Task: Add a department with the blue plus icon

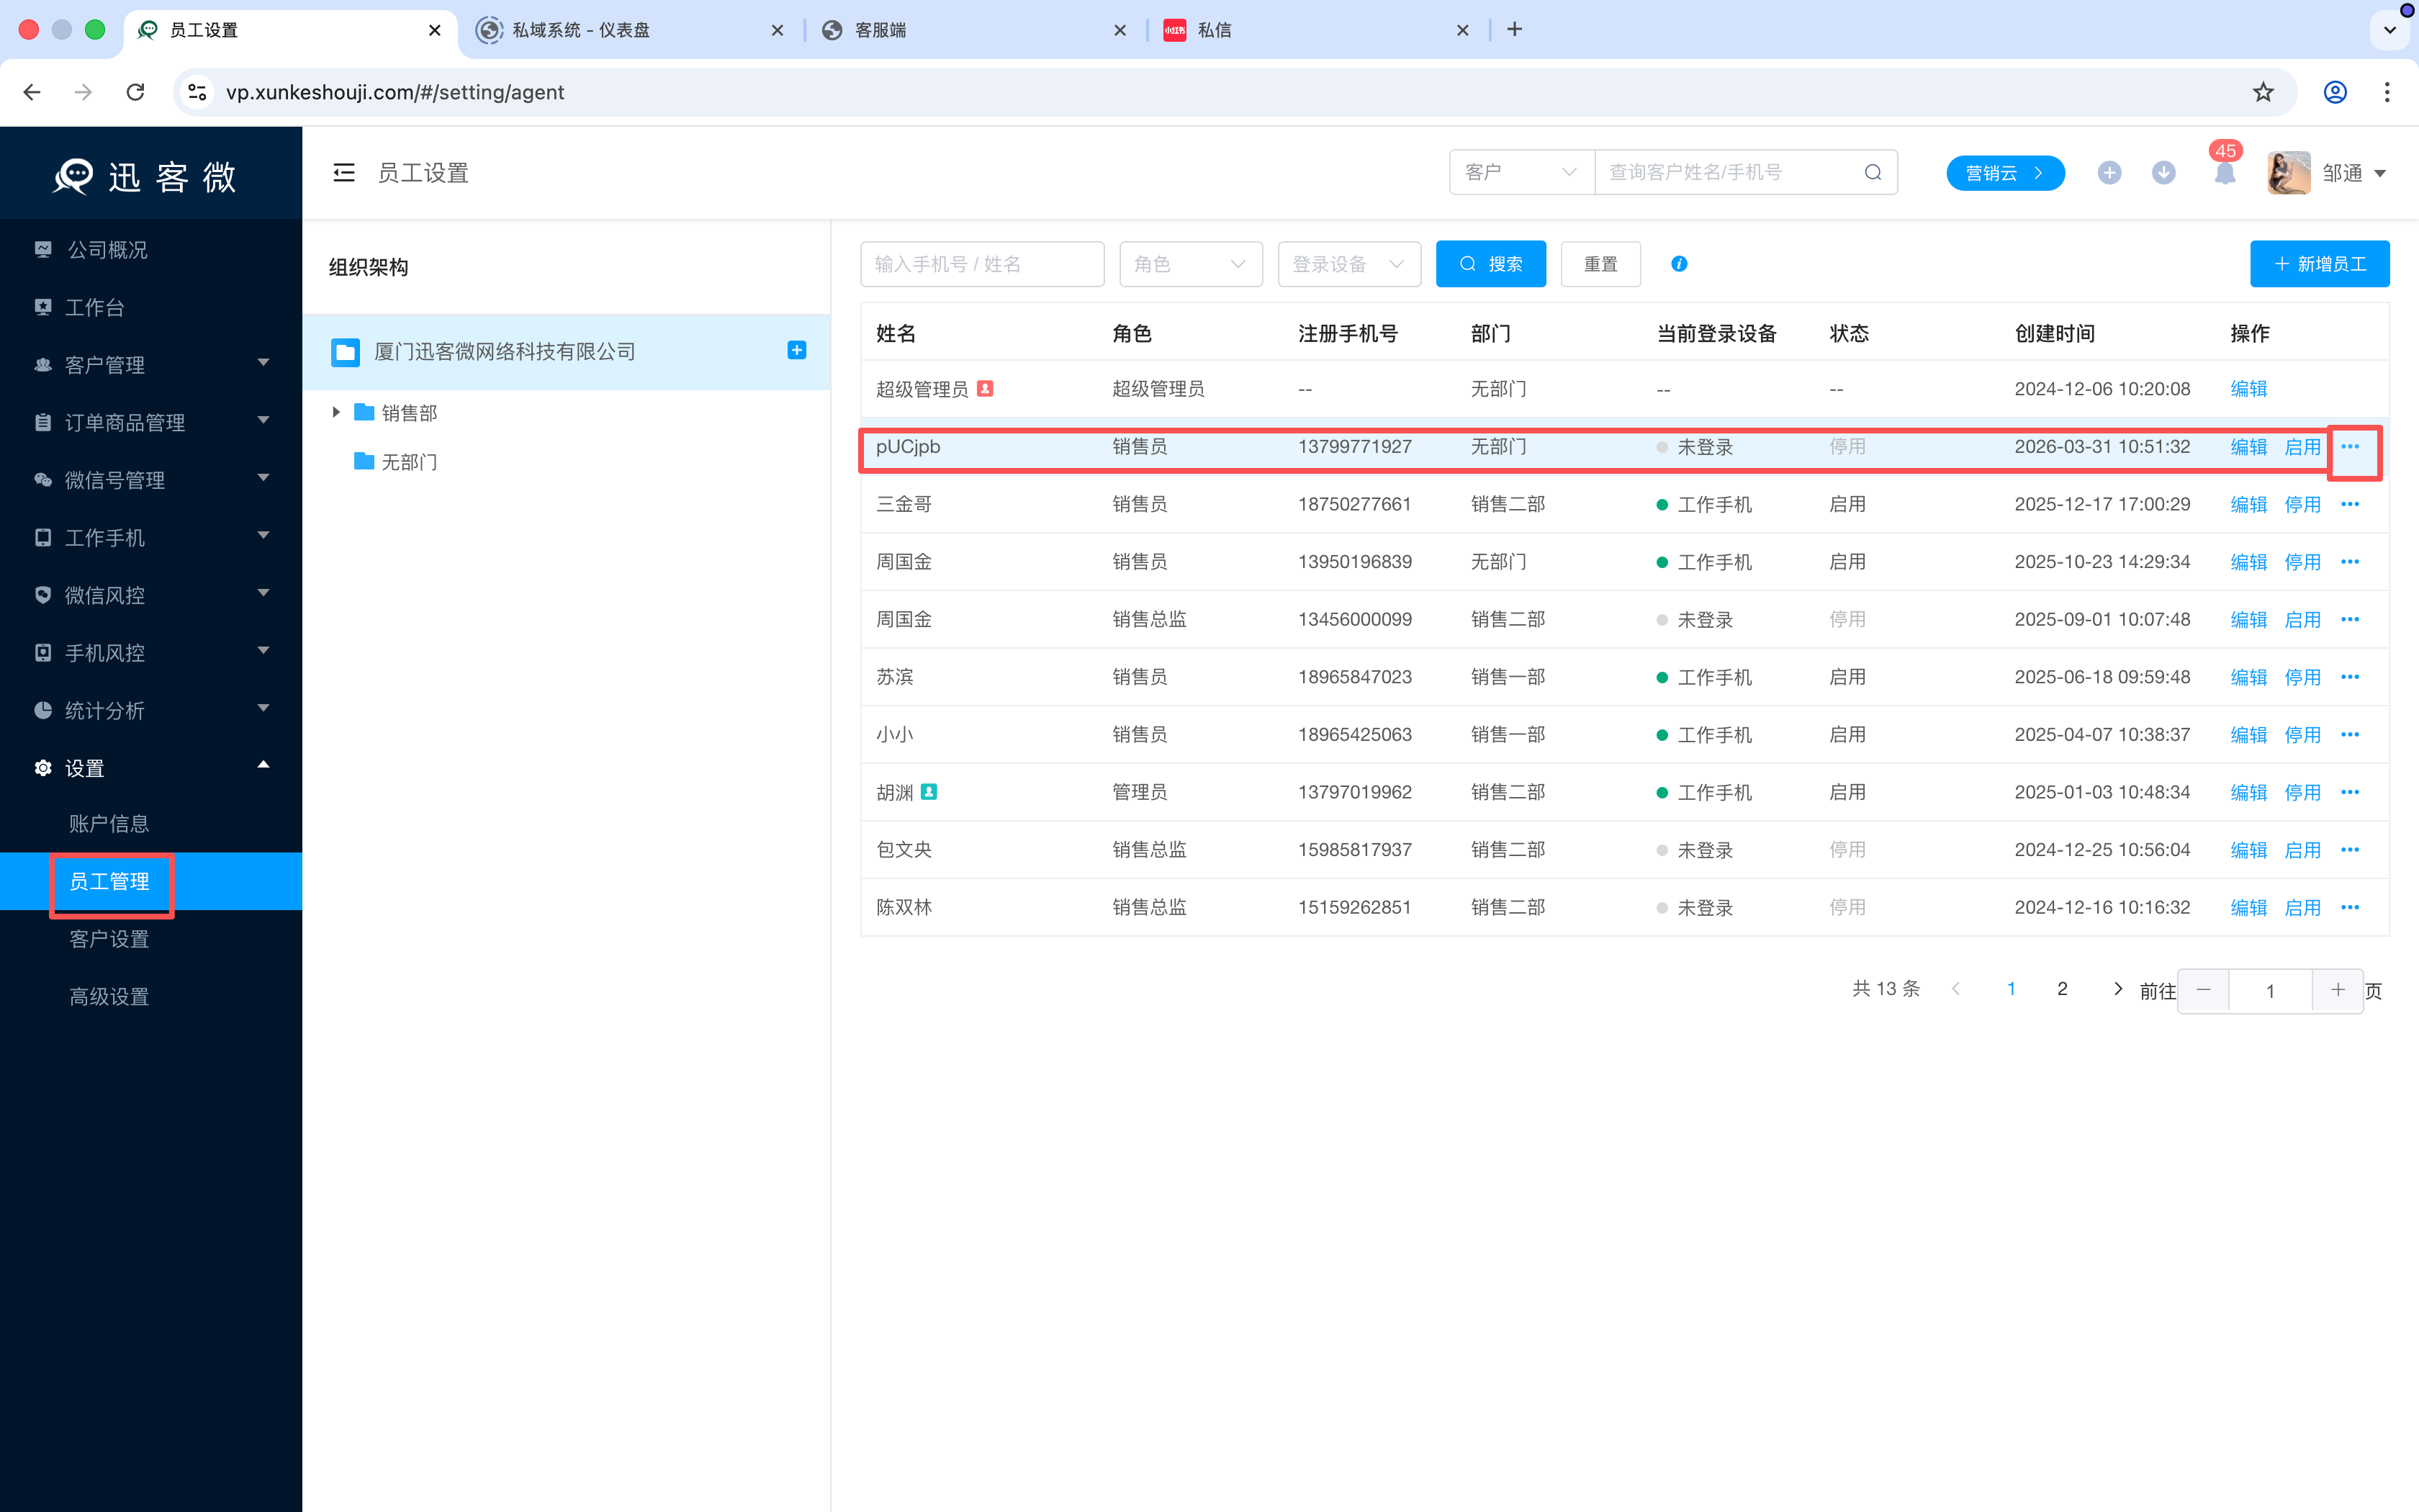Action: click(x=797, y=350)
